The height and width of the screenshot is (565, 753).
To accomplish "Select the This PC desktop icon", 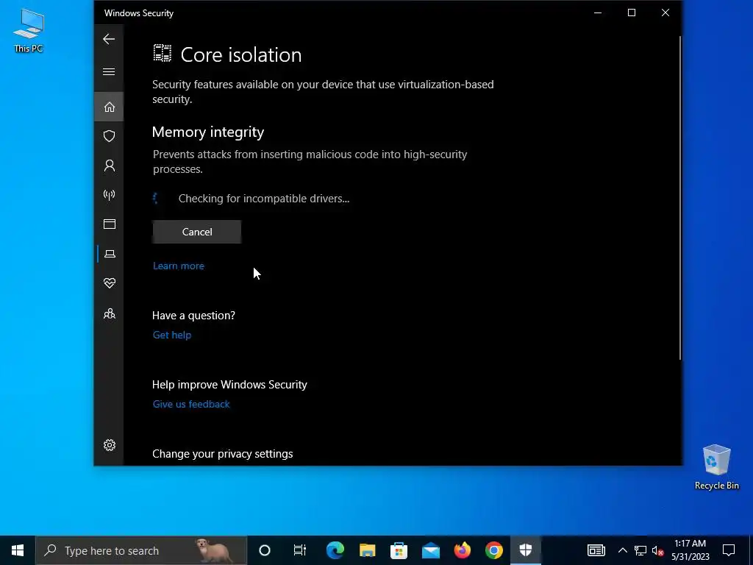I will [x=29, y=31].
